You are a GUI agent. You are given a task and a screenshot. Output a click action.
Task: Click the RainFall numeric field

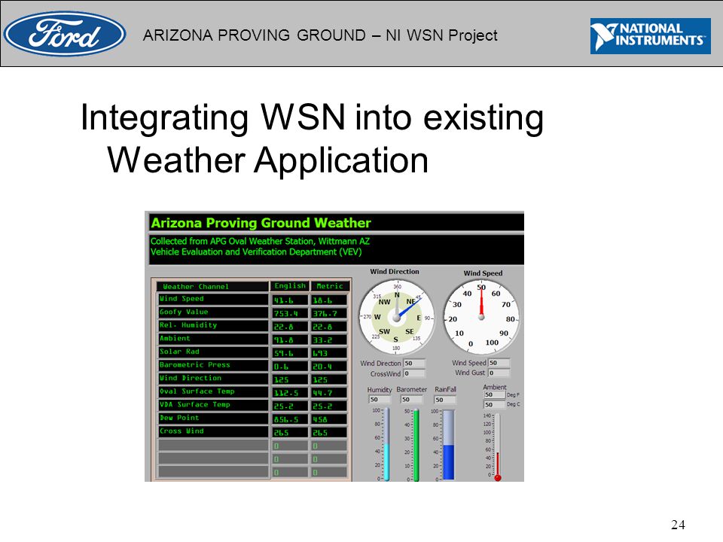coord(445,400)
